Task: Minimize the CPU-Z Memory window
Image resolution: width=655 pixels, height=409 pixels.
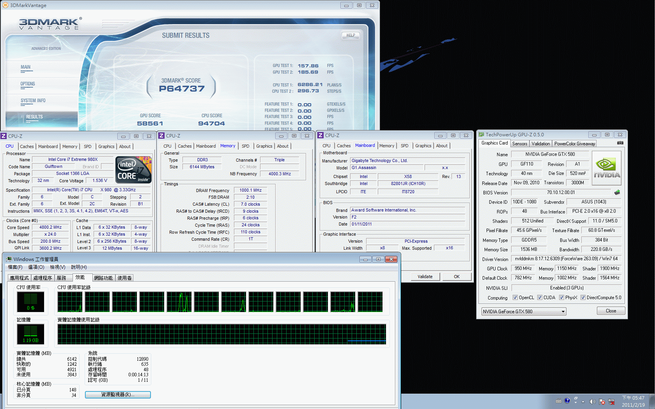Action: coord(281,136)
